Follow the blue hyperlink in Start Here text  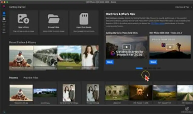pos(157,23)
